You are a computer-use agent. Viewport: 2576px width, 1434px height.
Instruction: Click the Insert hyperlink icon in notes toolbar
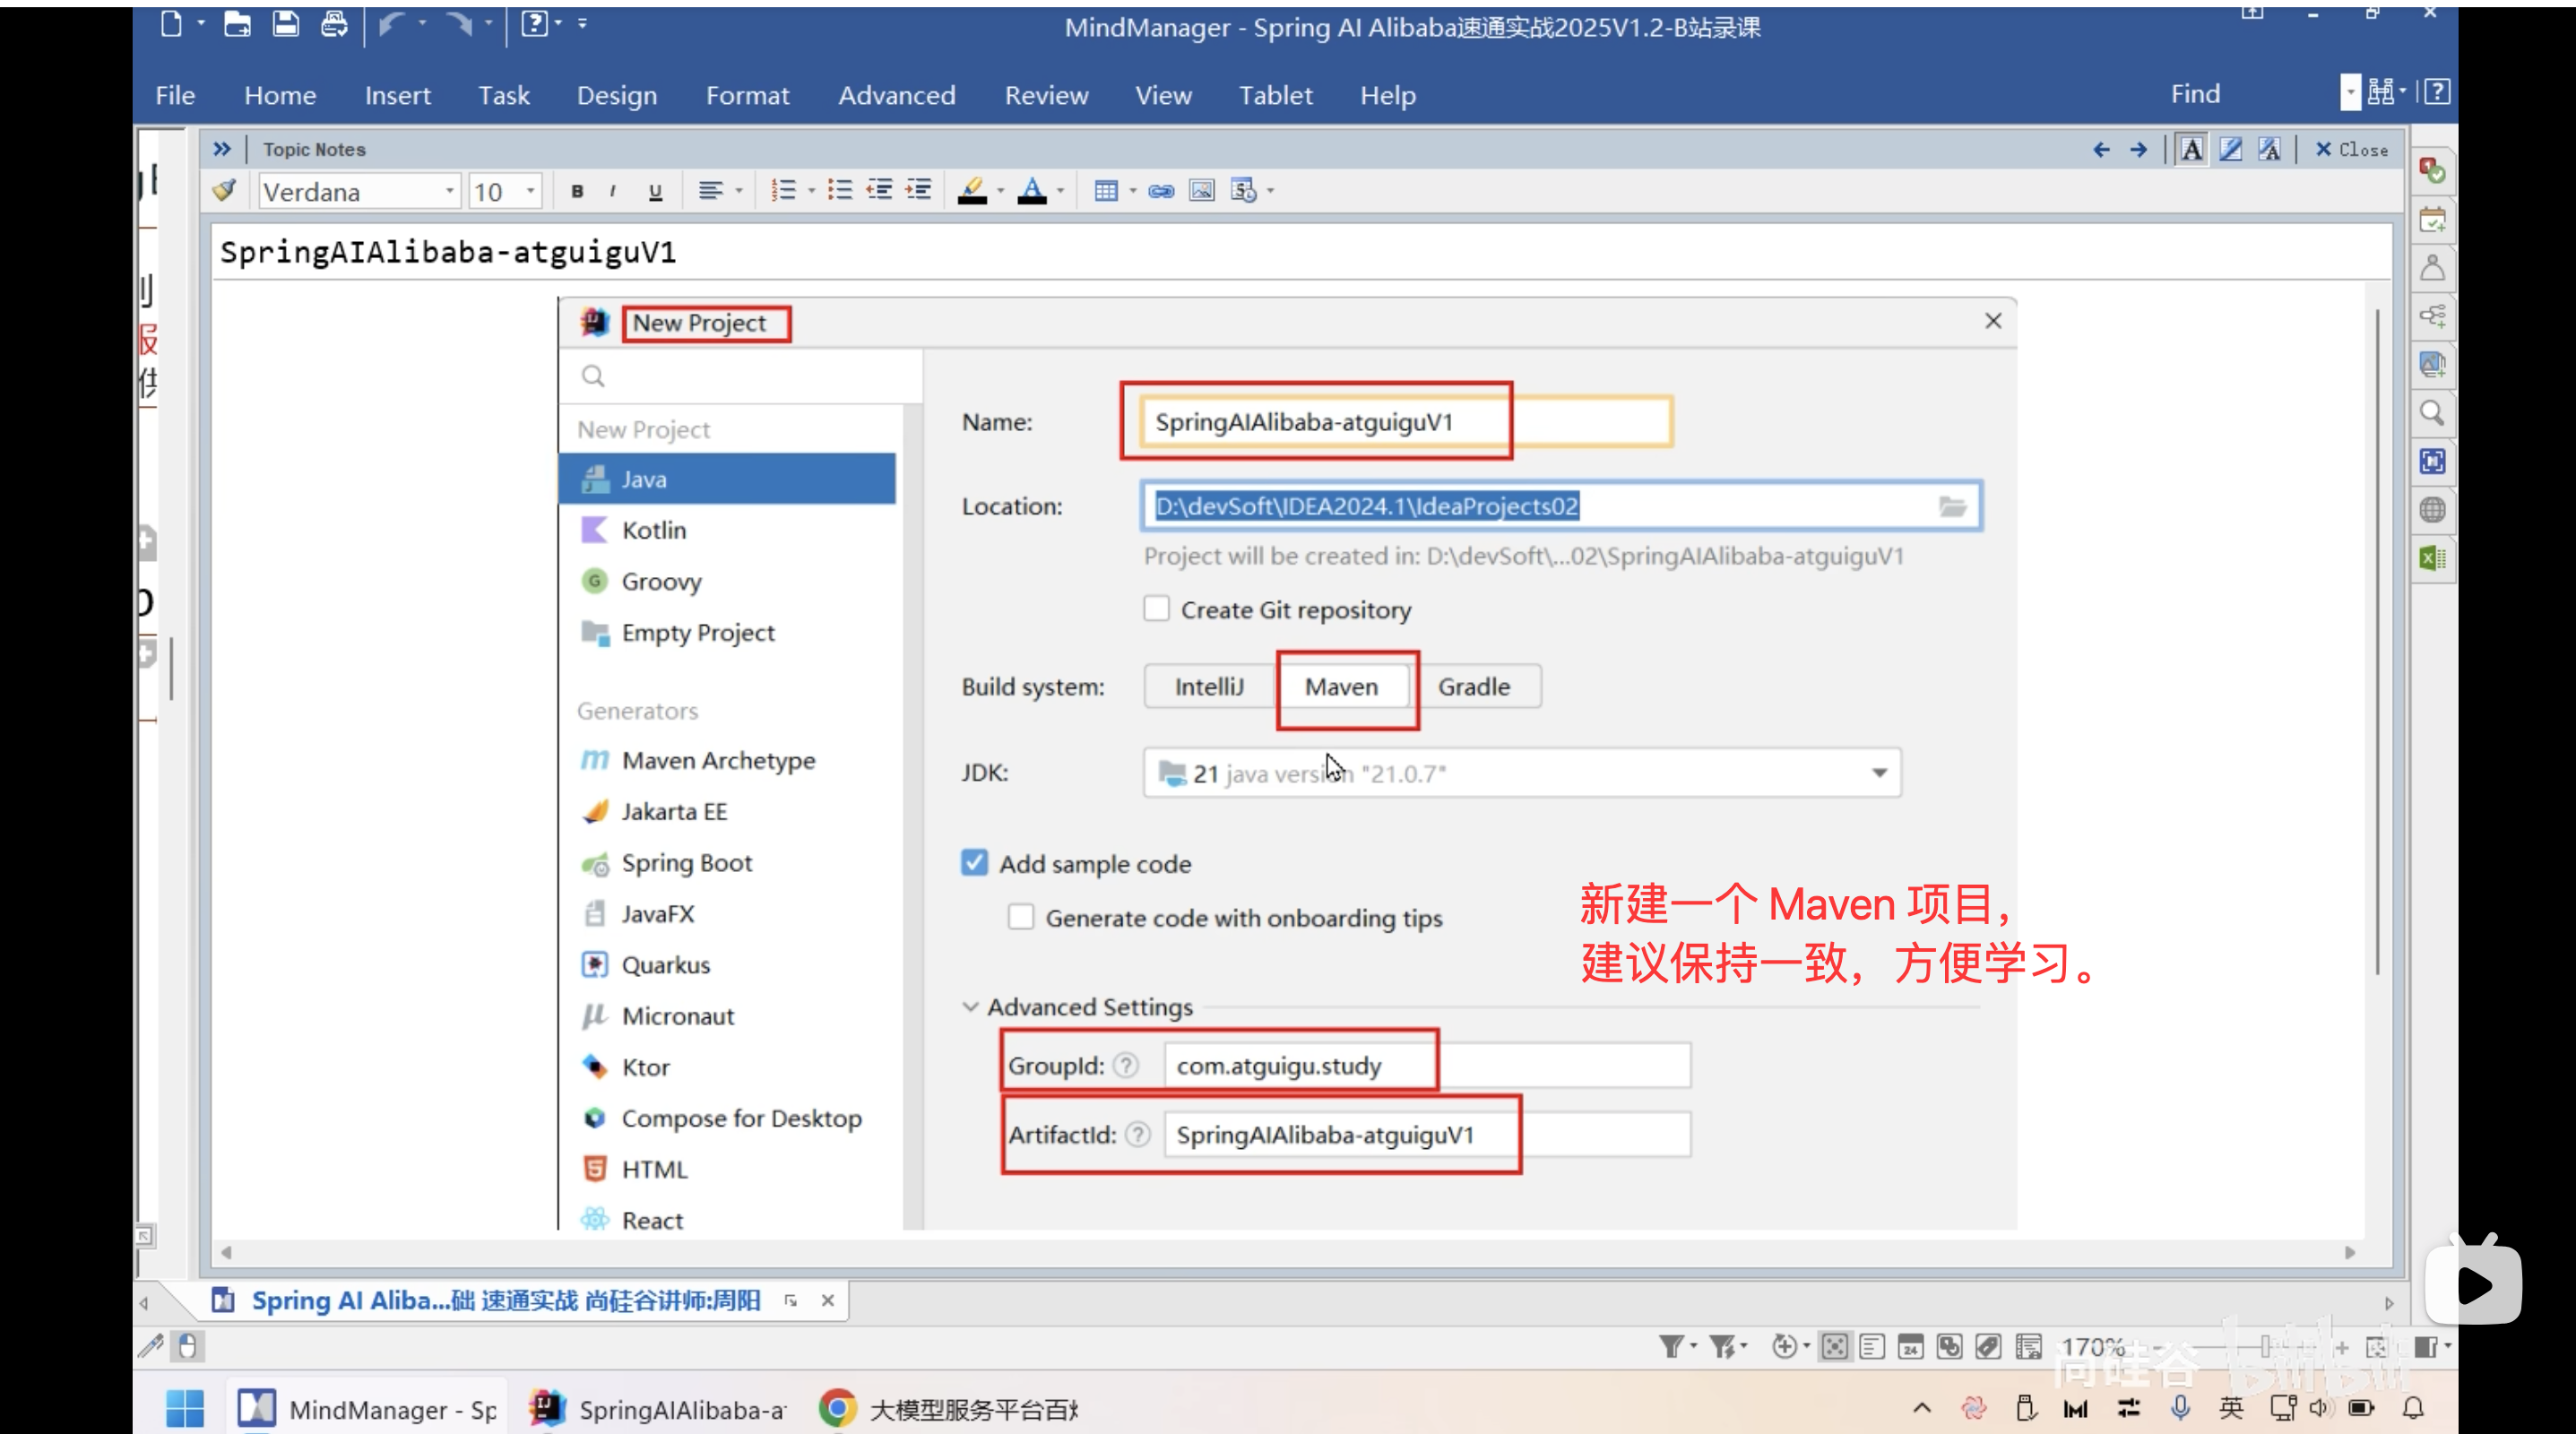[1160, 191]
